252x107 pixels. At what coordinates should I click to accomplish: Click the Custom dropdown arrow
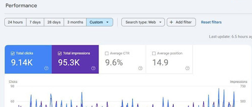pos(107,22)
